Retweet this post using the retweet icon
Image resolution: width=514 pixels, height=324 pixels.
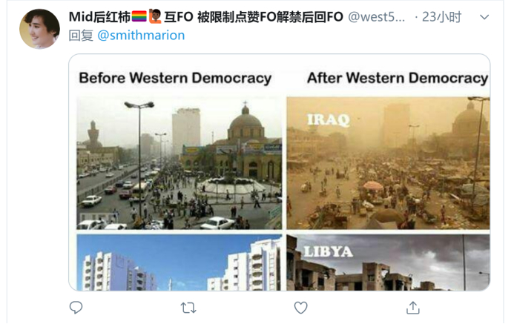[x=188, y=308]
